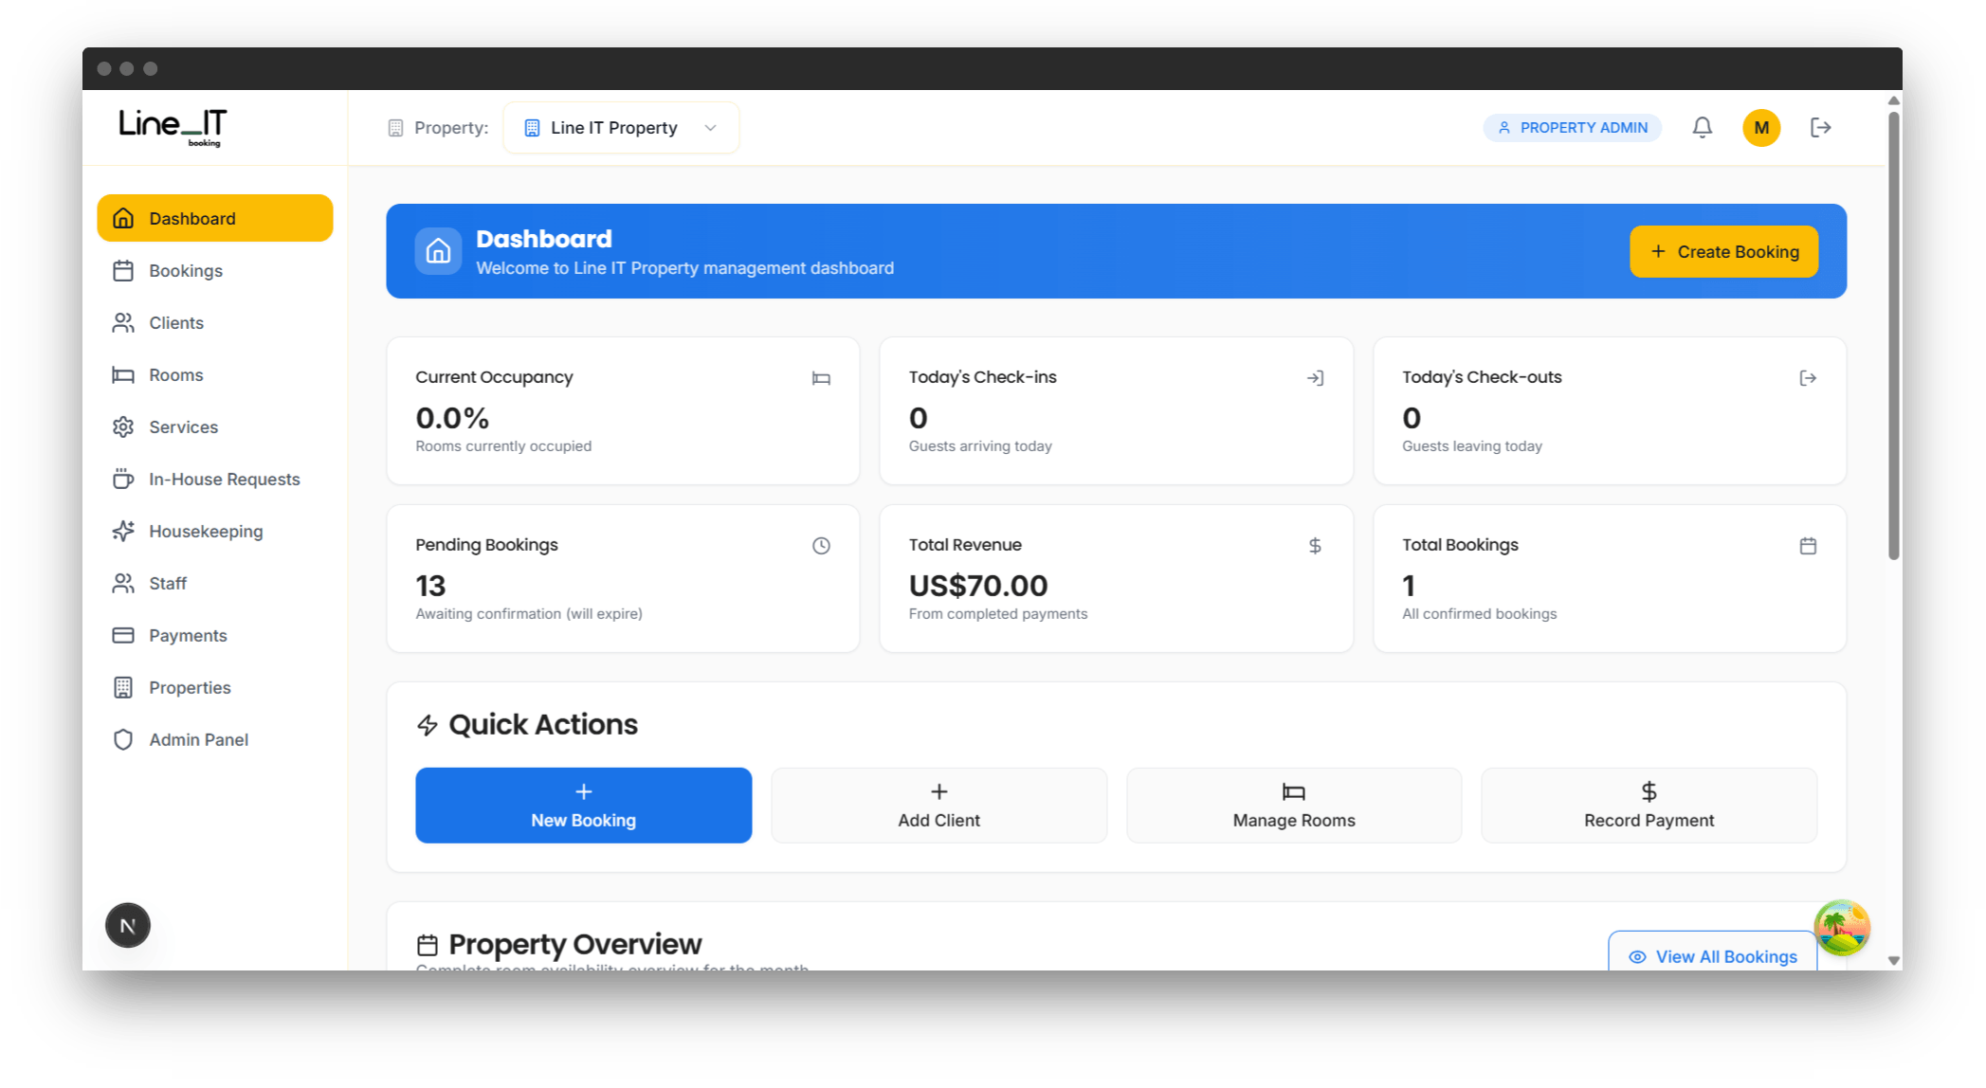Click the notification bell icon
The image size is (1986, 1088).
coord(1702,127)
